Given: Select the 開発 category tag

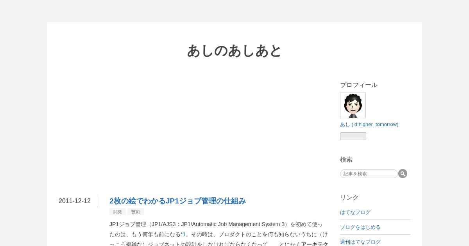Looking at the screenshot, I should [x=118, y=212].
